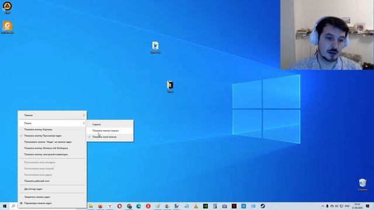Click the search magnifier on the taskbar
This screenshot has width=374, height=210.
click(x=13, y=206)
